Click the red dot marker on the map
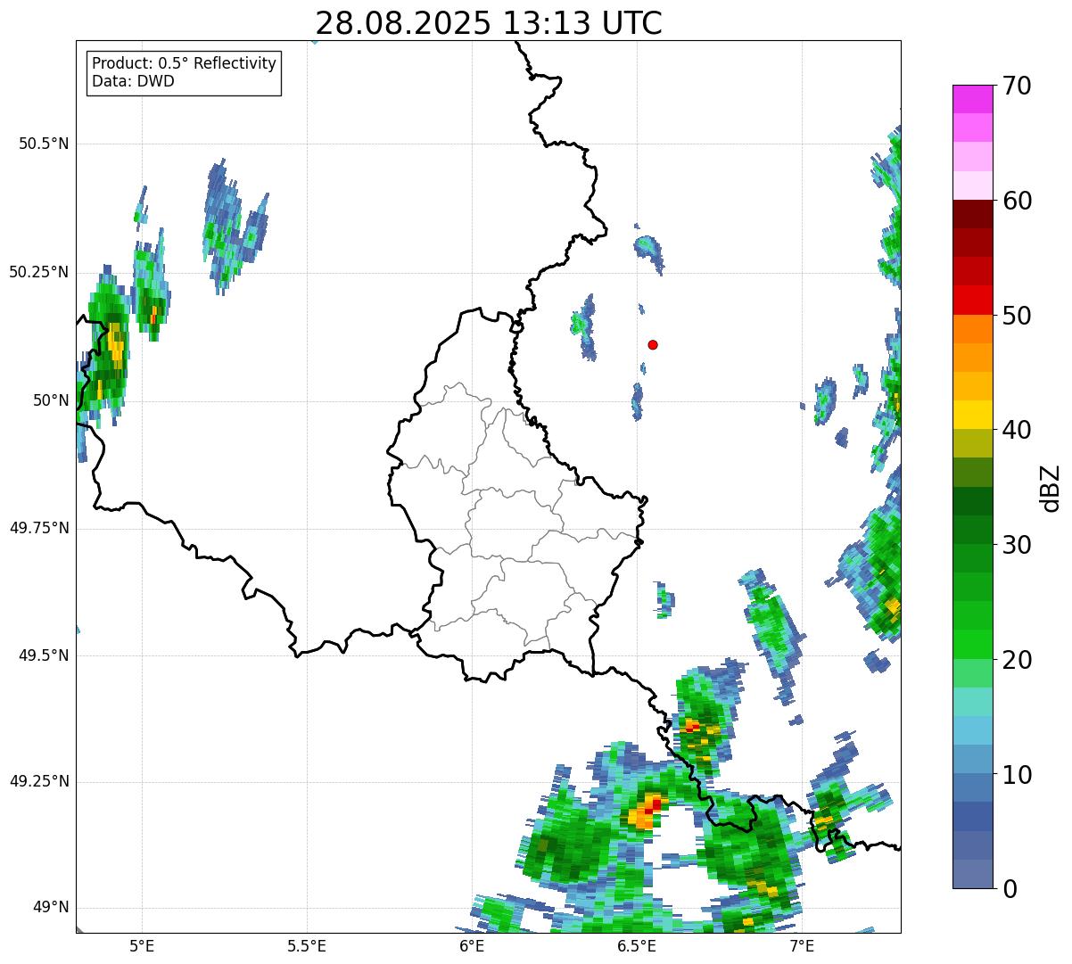Screen dimensions: 1072x964 tap(653, 344)
